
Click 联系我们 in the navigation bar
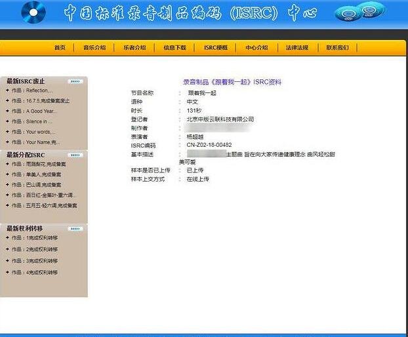[337, 47]
